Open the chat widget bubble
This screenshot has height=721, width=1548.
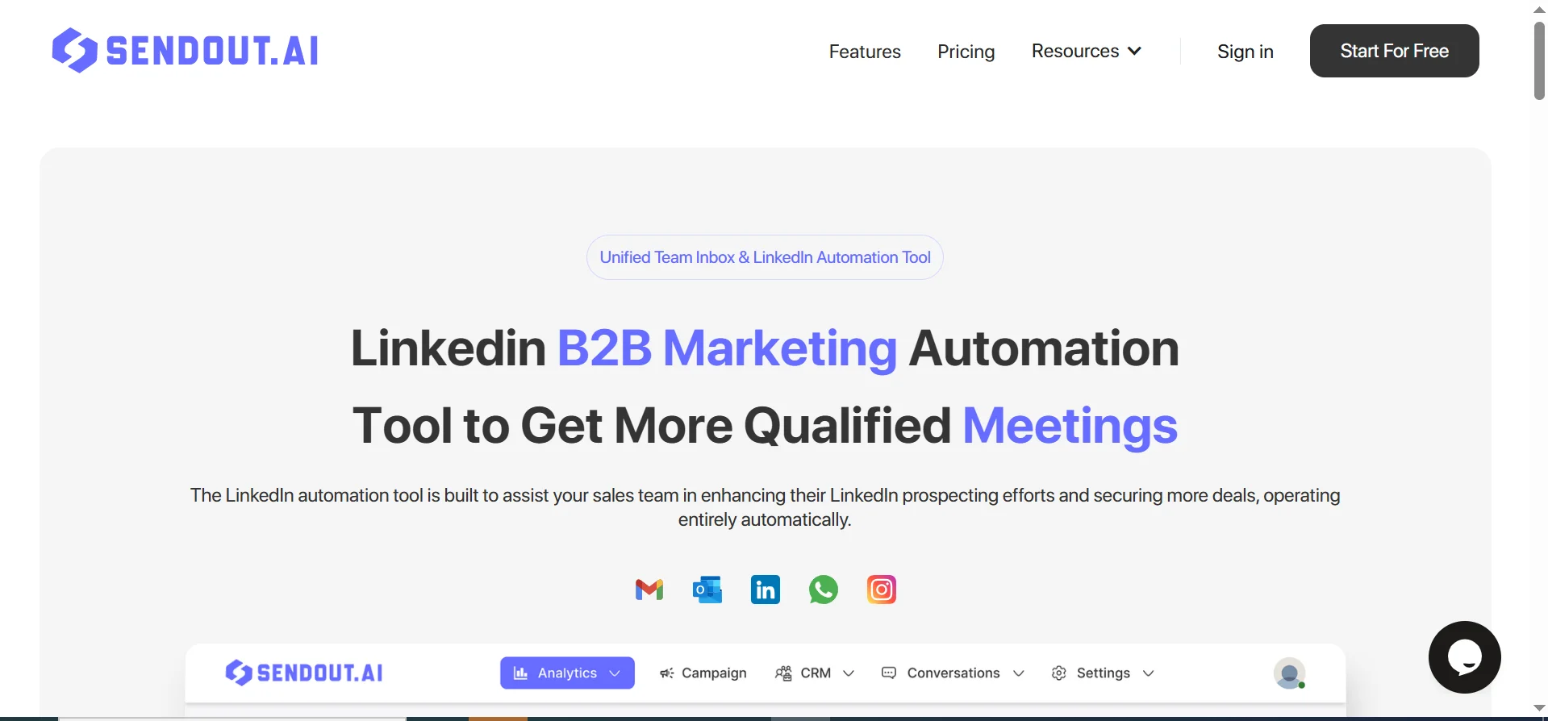click(1464, 657)
